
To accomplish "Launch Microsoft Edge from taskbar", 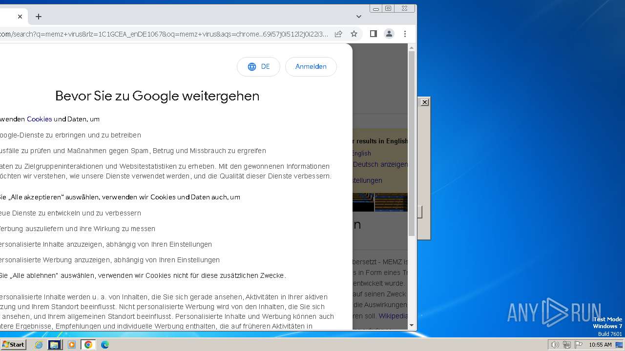I will point(105,345).
